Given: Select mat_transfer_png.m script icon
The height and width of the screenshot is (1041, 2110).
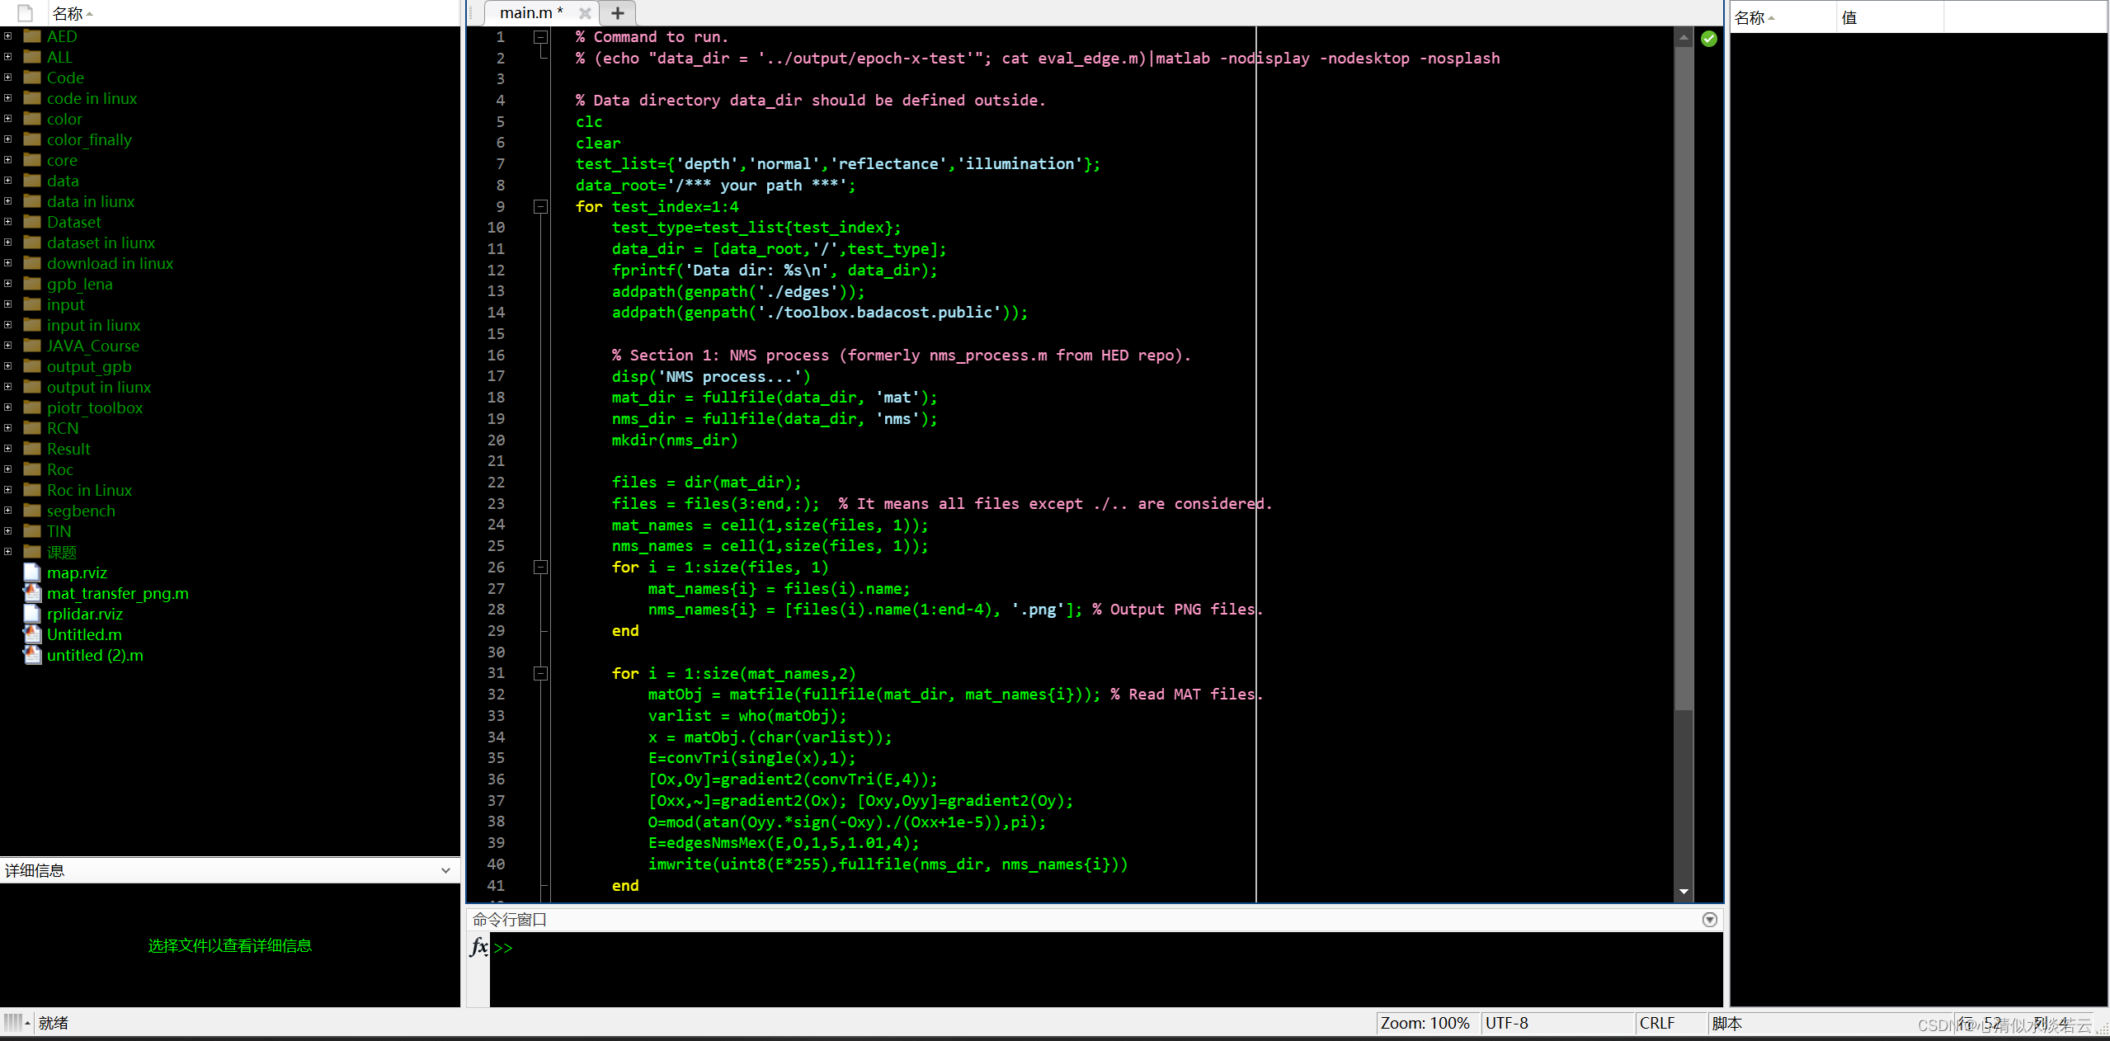Looking at the screenshot, I should pos(32,593).
